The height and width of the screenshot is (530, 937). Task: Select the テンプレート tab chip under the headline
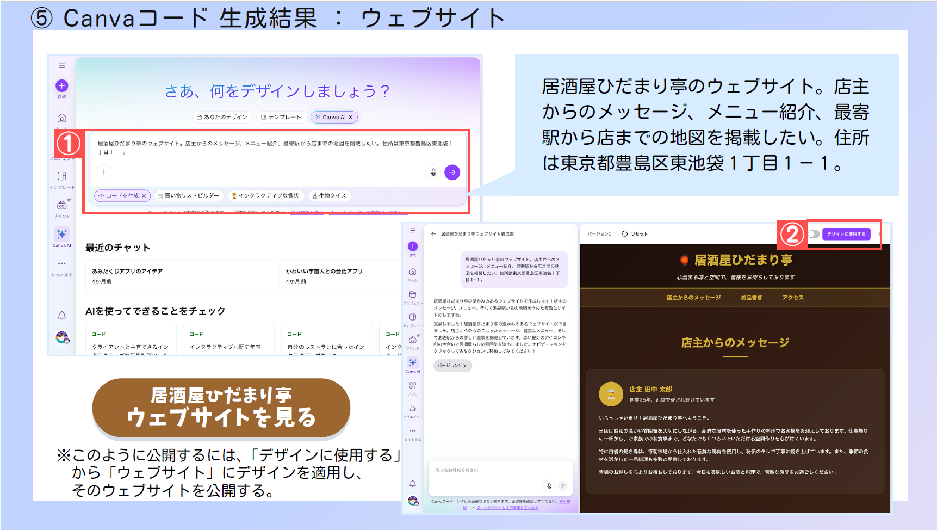point(281,117)
